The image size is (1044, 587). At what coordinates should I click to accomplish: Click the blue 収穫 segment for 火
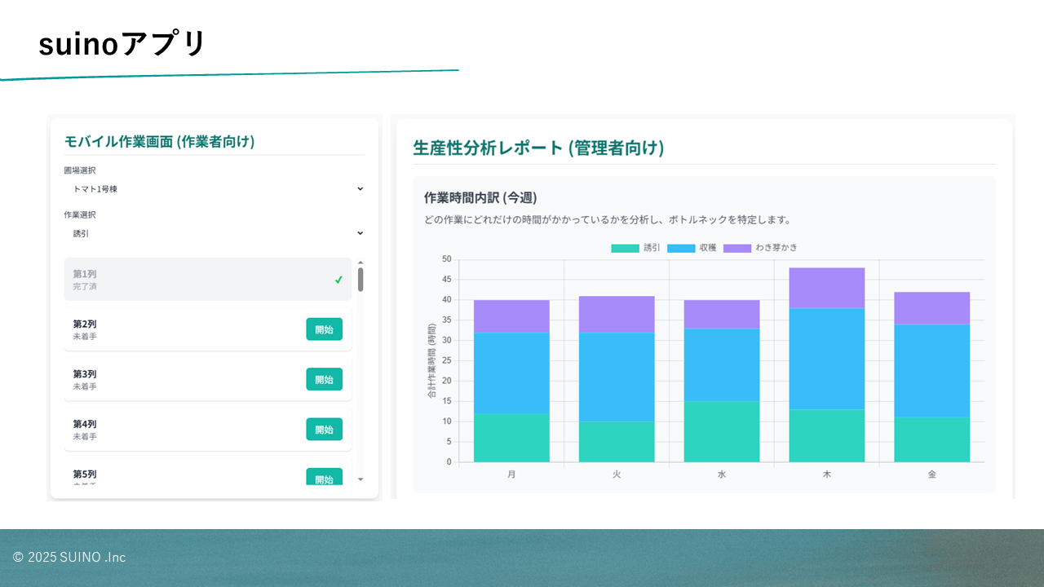(617, 377)
